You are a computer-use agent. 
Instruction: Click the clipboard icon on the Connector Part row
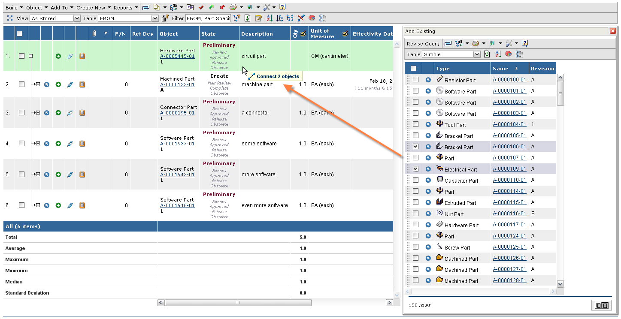point(82,113)
